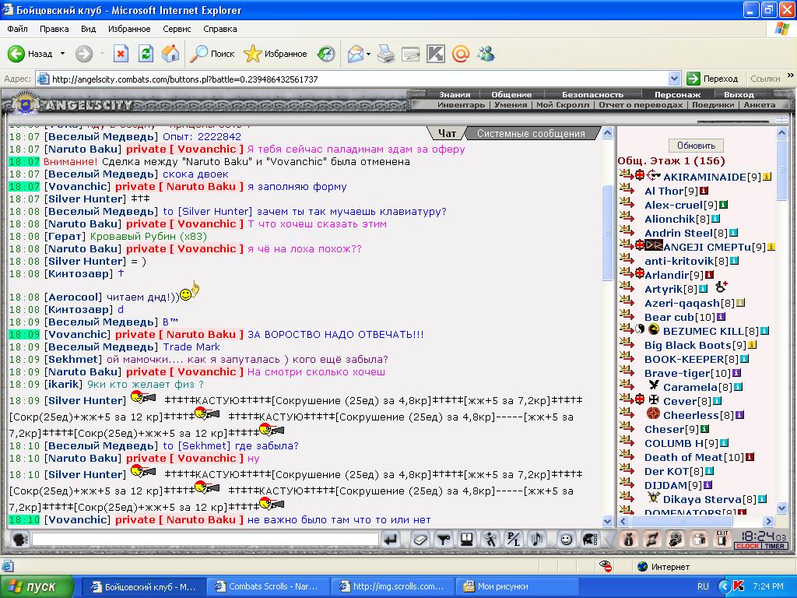Open the Сервис menu
This screenshot has height=598, width=797.
point(177,29)
